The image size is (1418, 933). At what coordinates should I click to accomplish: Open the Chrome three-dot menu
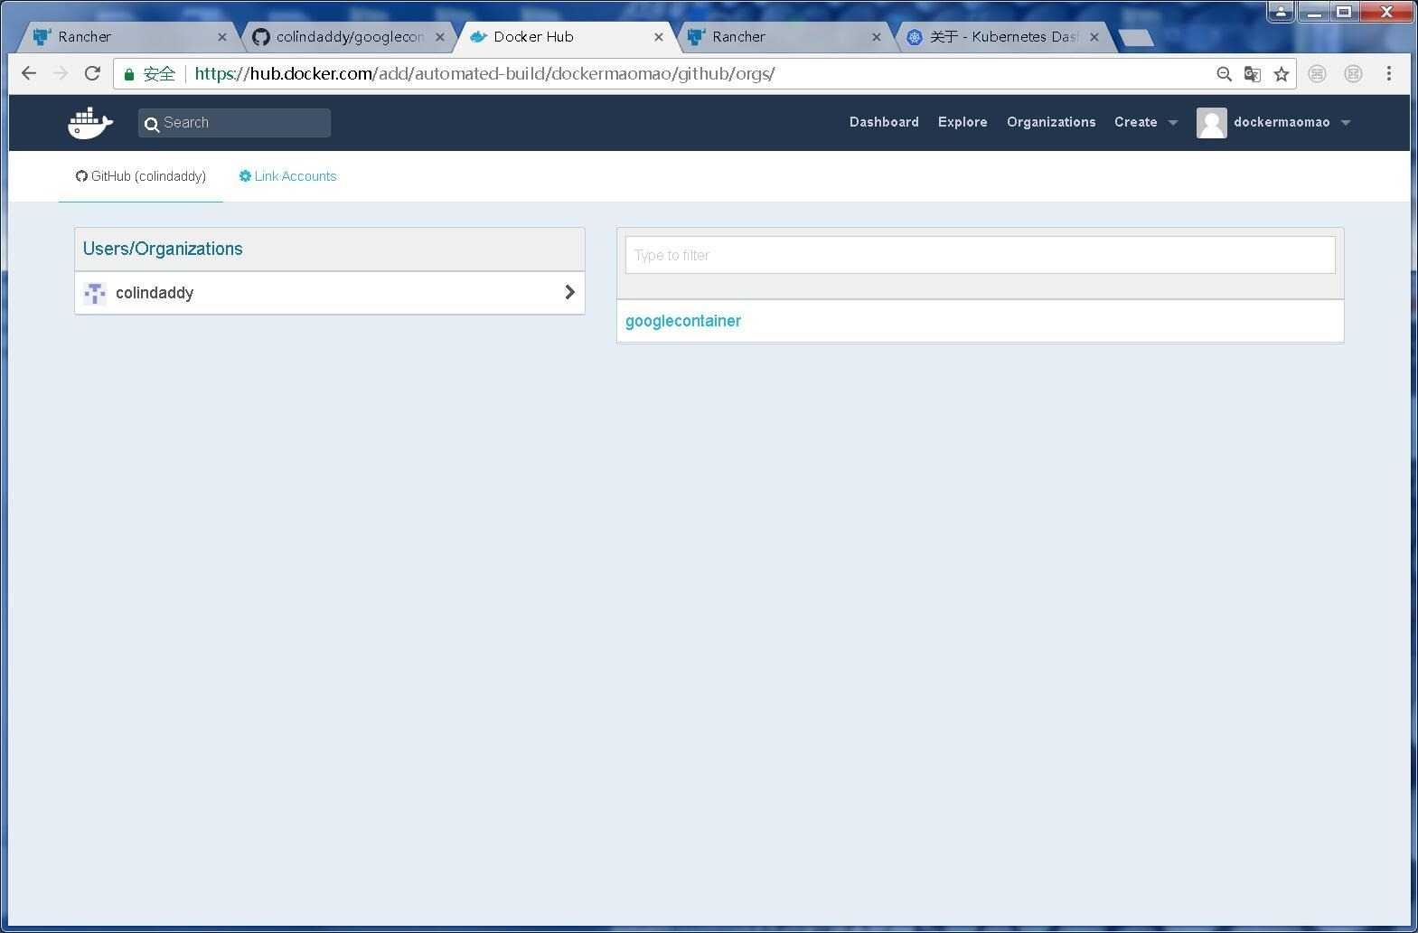(x=1388, y=74)
